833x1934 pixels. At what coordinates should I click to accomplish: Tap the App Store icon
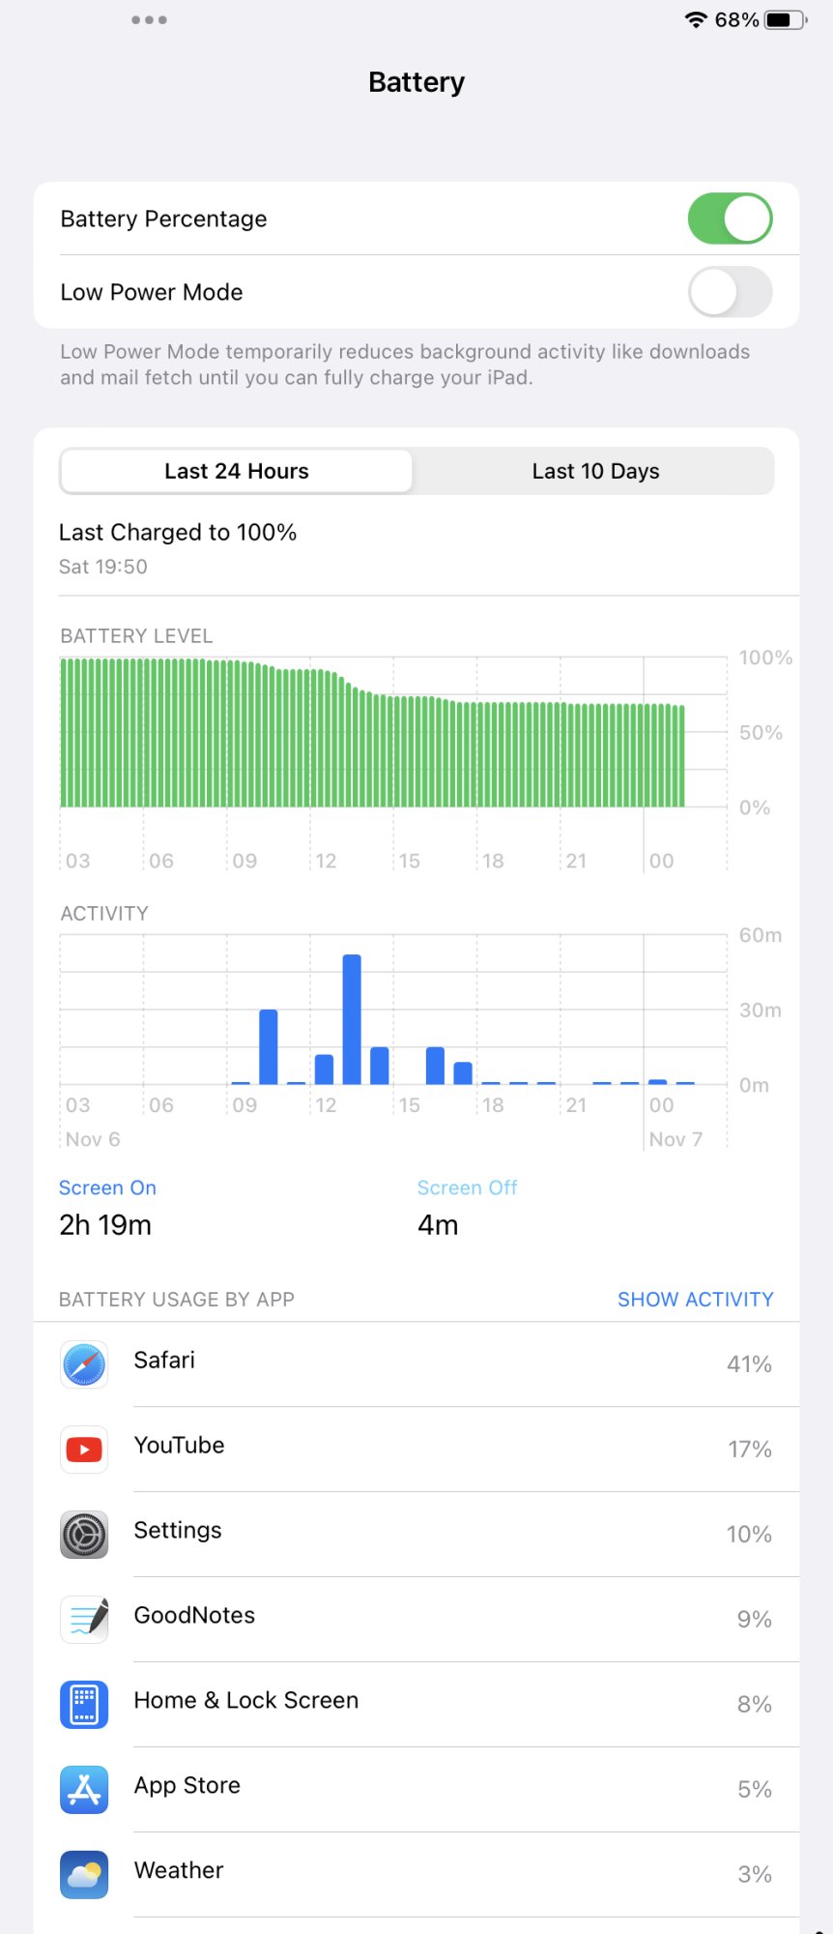[84, 1789]
